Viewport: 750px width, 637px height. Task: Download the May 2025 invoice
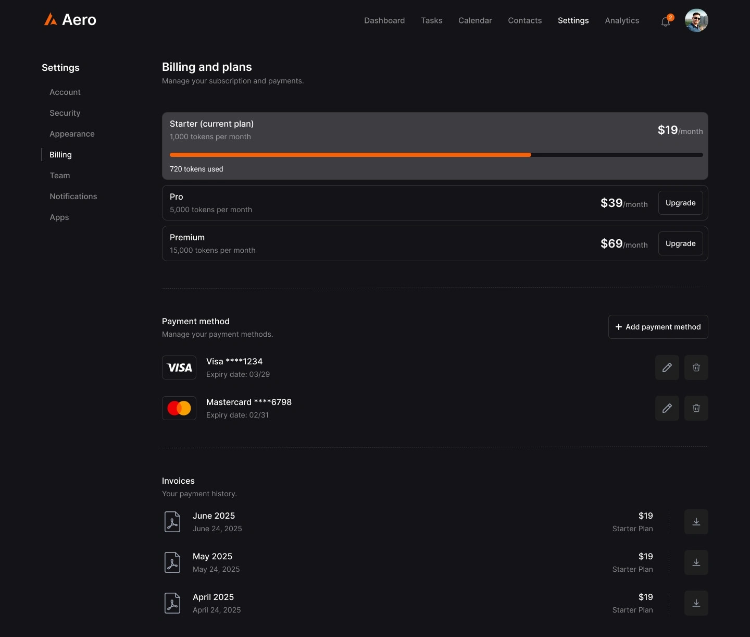696,562
